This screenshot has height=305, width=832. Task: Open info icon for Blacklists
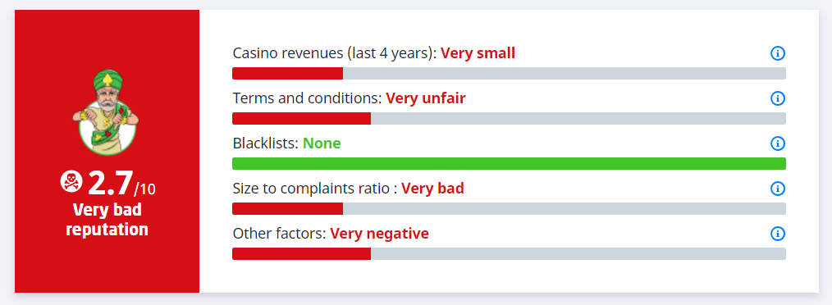pyautogui.click(x=777, y=143)
